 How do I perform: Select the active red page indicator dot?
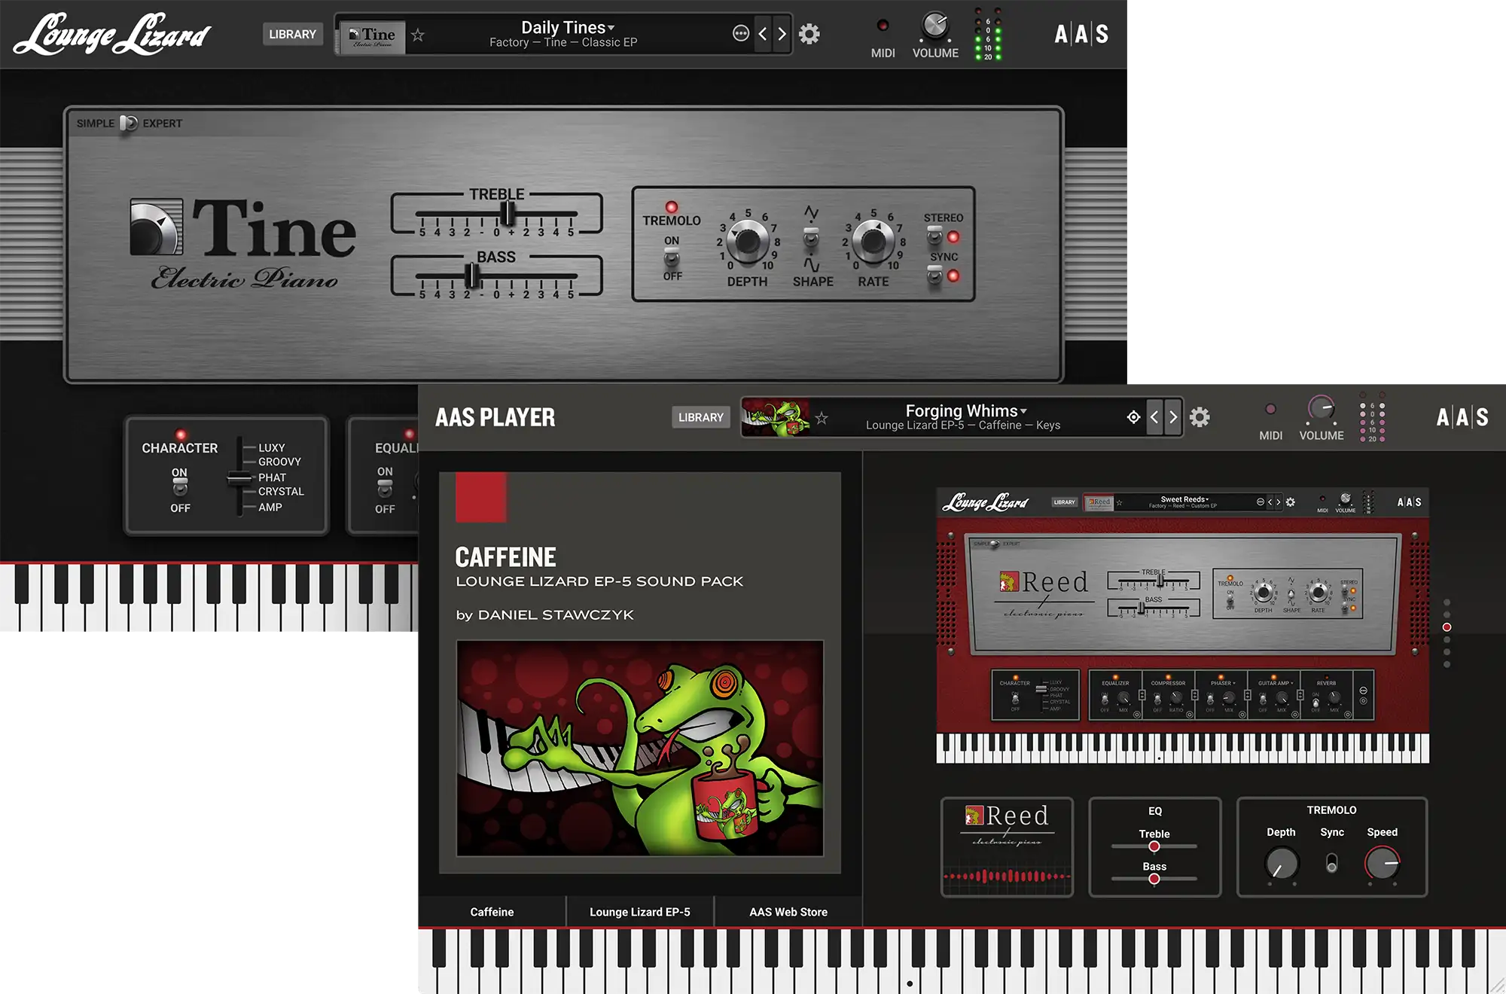[1447, 627]
